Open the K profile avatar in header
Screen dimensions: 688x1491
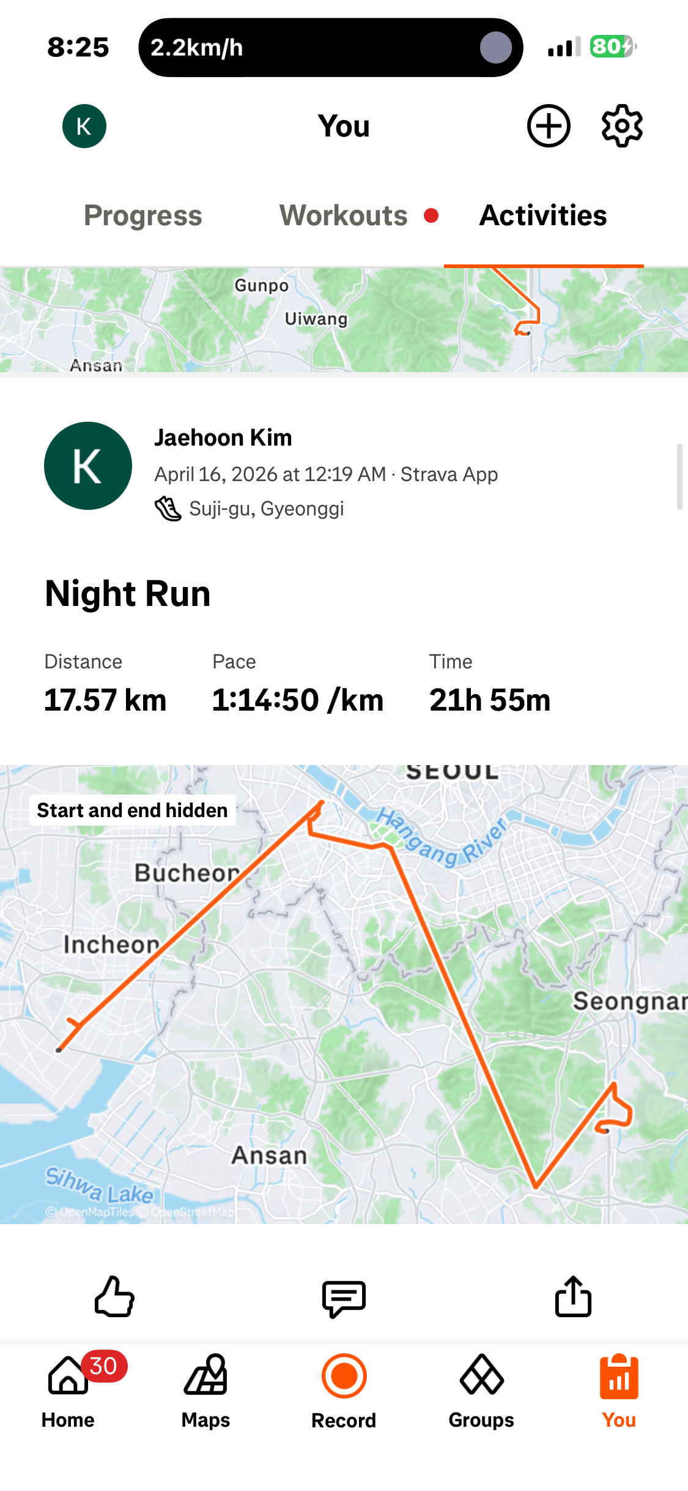pyautogui.click(x=84, y=126)
